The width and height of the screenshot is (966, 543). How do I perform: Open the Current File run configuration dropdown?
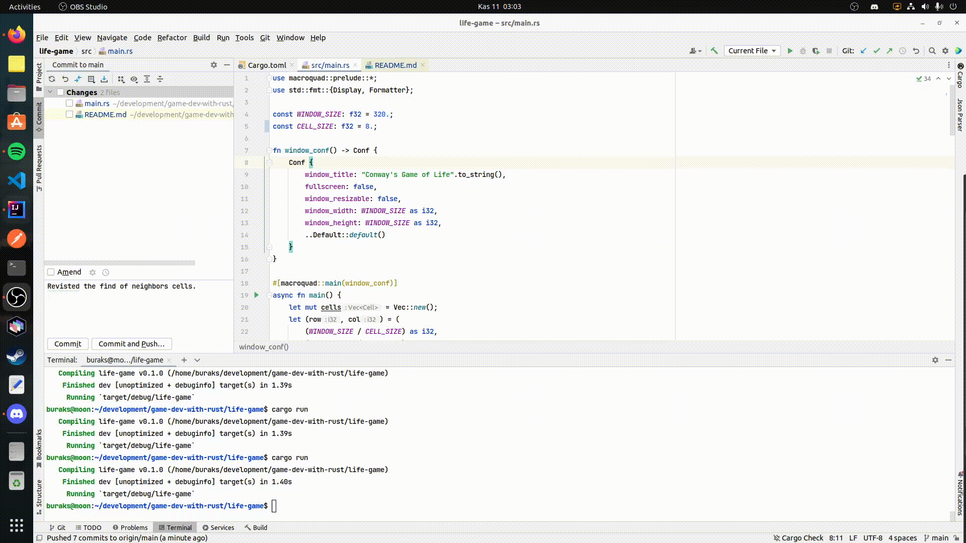pos(752,51)
